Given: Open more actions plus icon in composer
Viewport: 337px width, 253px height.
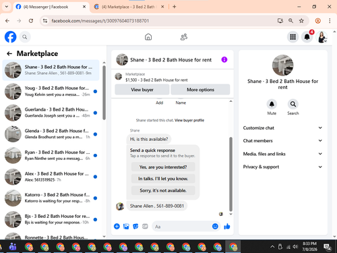Looking at the screenshot, I should point(117,226).
